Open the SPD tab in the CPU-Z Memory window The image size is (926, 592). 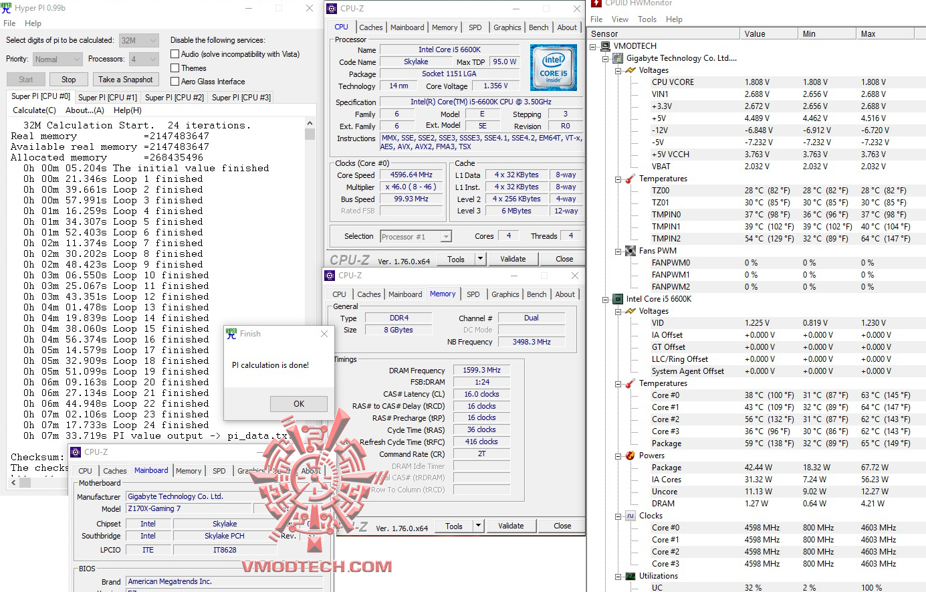click(x=473, y=294)
